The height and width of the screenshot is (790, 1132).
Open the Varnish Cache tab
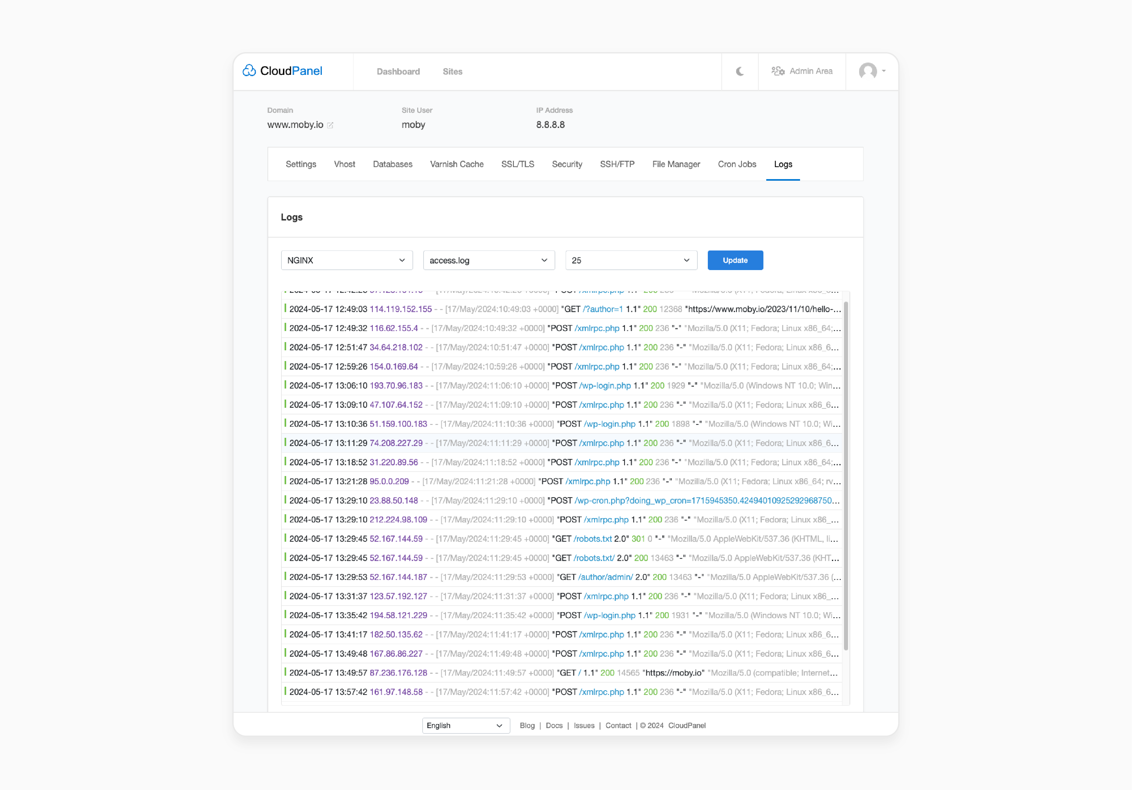pyautogui.click(x=456, y=164)
